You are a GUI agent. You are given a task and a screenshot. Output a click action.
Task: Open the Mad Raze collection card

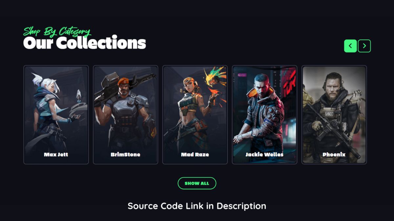195,115
